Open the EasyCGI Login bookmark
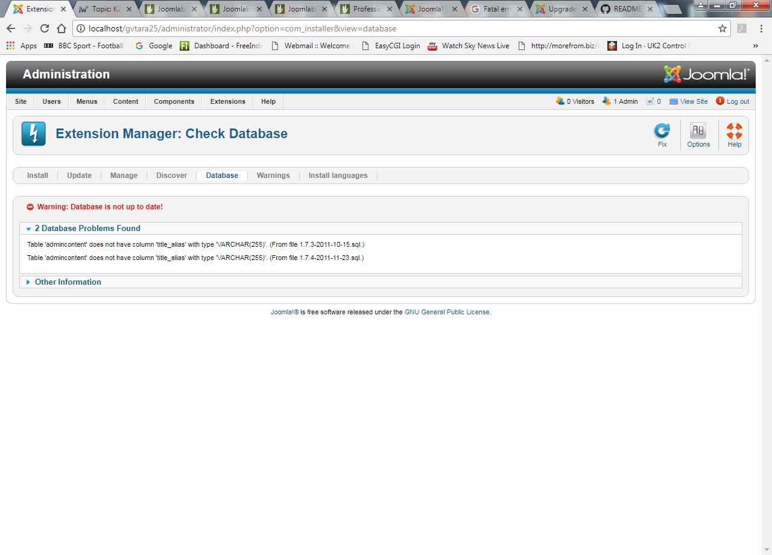Screen dimensions: 772x555 tap(390, 46)
